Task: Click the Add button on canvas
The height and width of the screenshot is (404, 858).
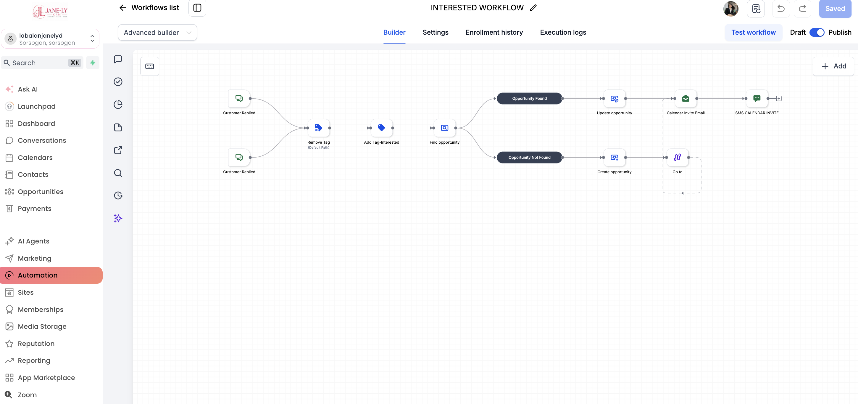Action: click(x=833, y=66)
